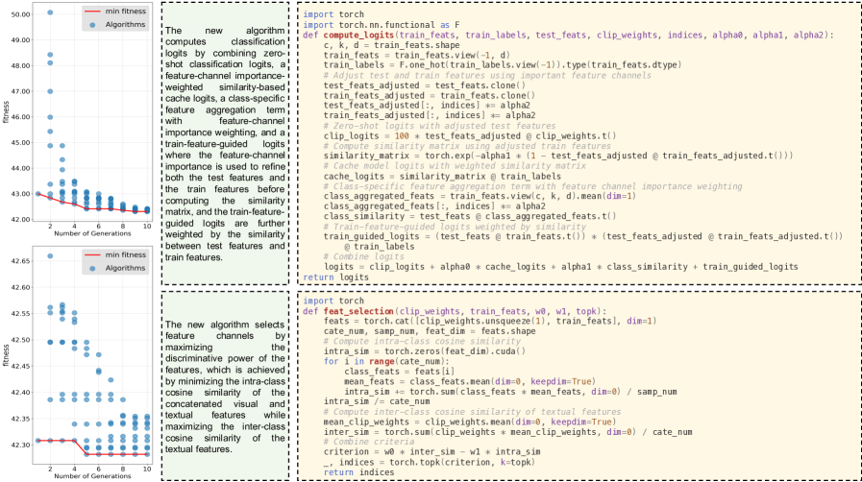Select the 42.00 y-axis tick label

click(20, 220)
